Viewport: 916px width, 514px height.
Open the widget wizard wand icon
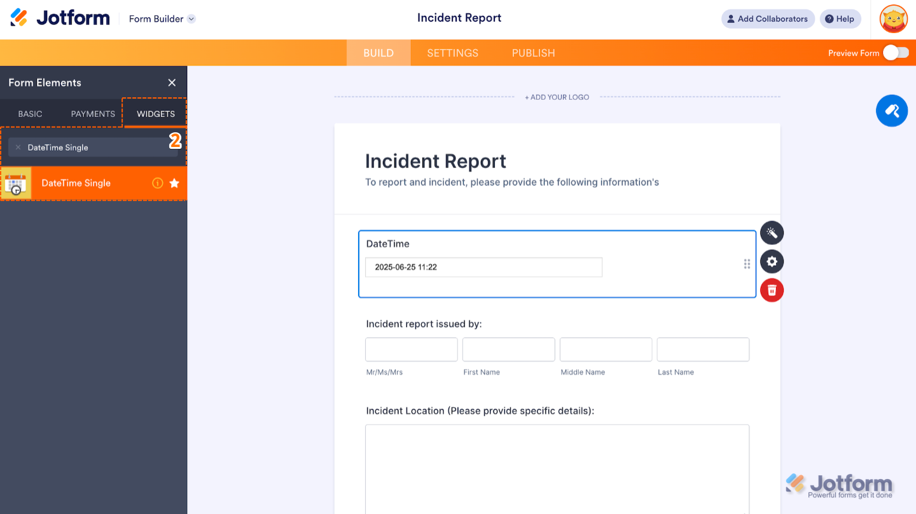[772, 233]
